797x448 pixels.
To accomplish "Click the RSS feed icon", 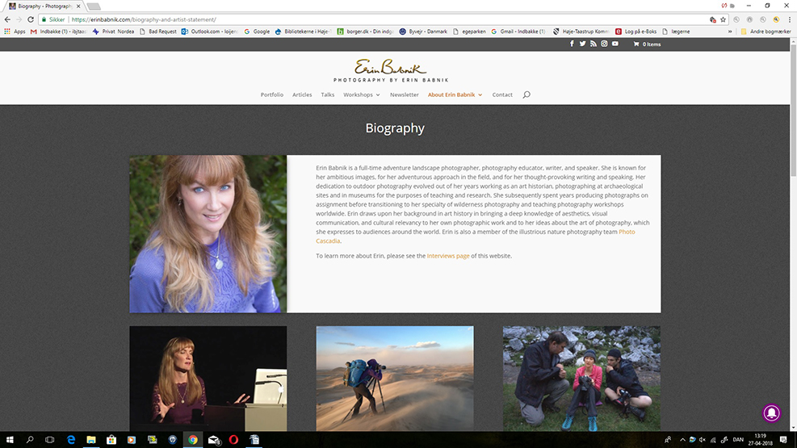I will (x=593, y=44).
